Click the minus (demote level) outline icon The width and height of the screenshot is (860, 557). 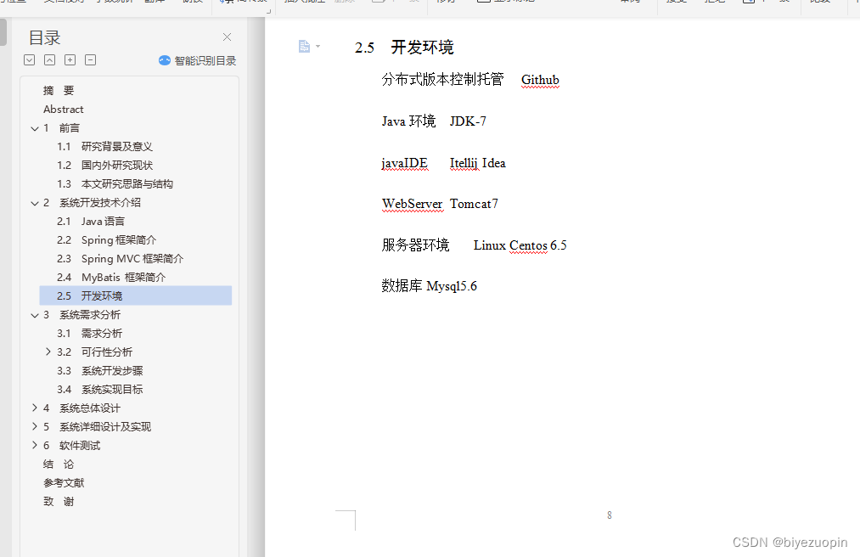[91, 60]
